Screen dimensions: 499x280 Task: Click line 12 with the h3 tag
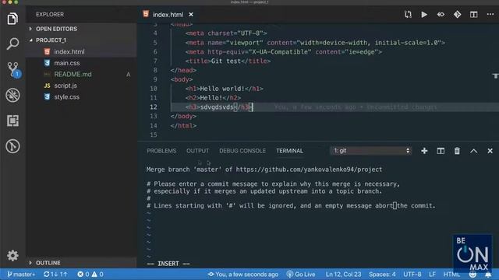[219, 107]
